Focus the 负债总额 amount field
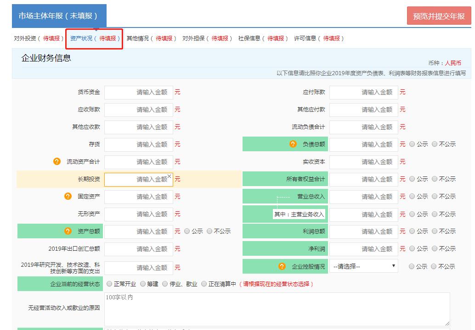Viewport: 475px width, 330px height. point(364,144)
